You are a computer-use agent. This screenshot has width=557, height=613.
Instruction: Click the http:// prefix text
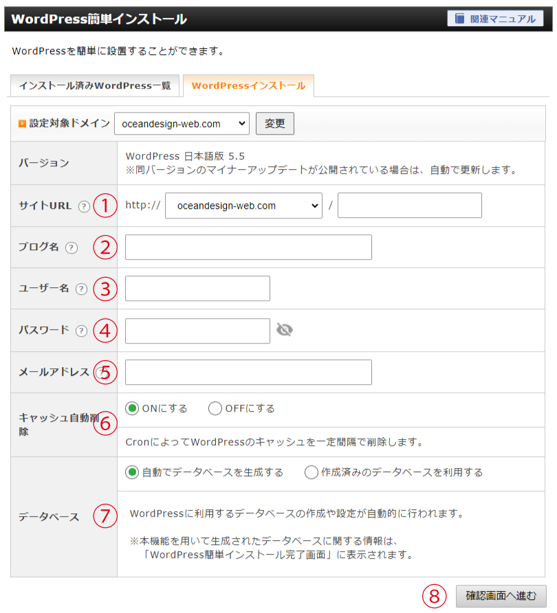coord(143,205)
